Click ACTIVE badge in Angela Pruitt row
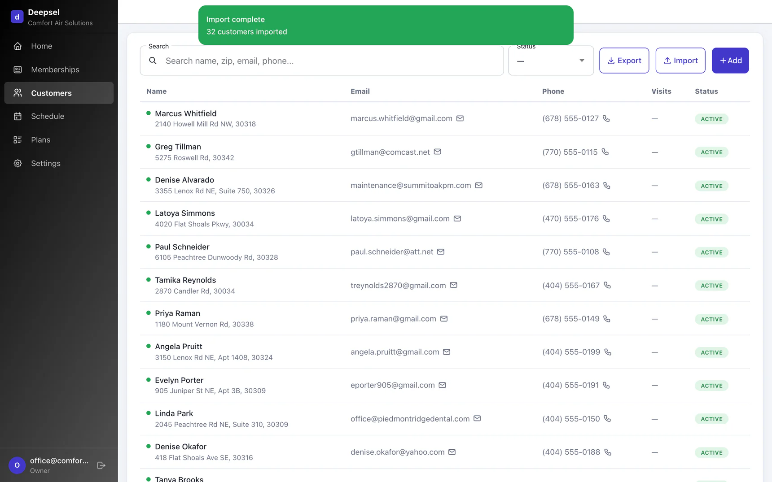 point(711,352)
